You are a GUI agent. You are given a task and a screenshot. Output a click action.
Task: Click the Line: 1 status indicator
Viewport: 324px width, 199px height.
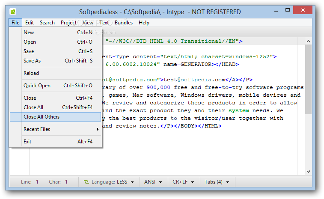(x=30, y=182)
